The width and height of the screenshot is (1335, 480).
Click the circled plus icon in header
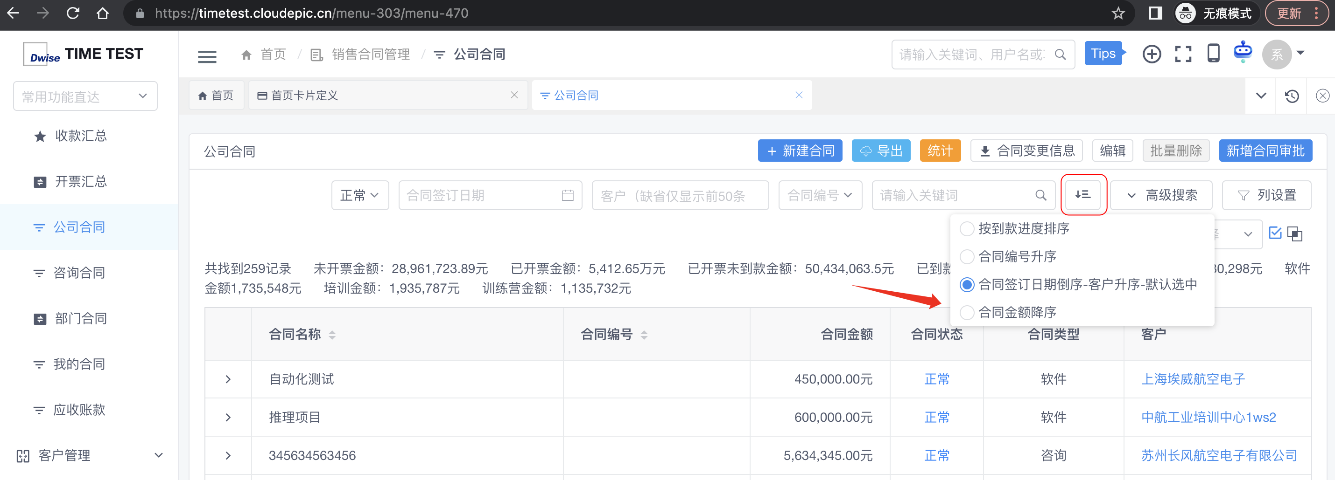1151,54
